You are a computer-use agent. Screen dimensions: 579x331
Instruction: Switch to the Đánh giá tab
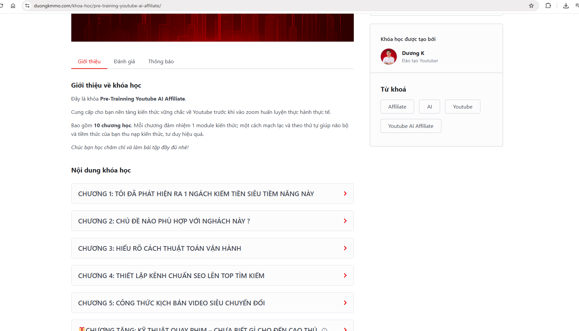pyautogui.click(x=124, y=62)
